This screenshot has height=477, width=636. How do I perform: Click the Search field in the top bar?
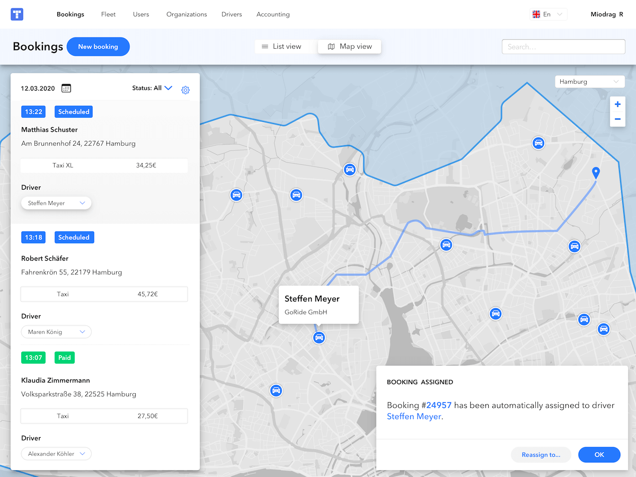563,47
